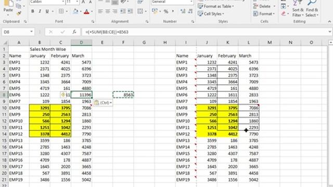Select cell D8 showing 11396

[x=82, y=95]
